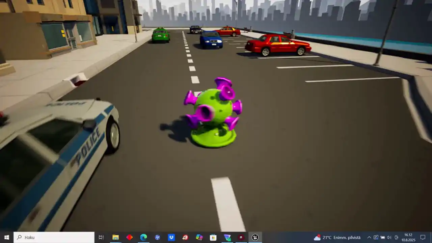Open the display tray icon
The height and width of the screenshot is (243, 432).
pos(376,237)
